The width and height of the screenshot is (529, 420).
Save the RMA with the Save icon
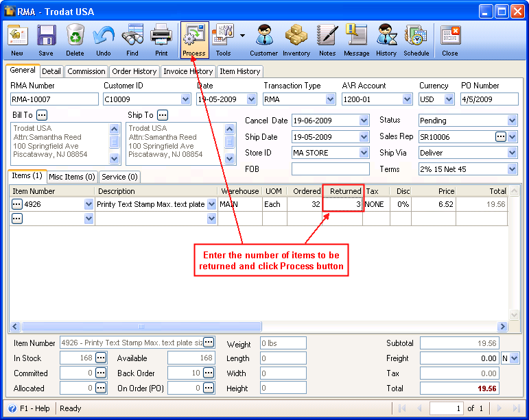point(46,40)
